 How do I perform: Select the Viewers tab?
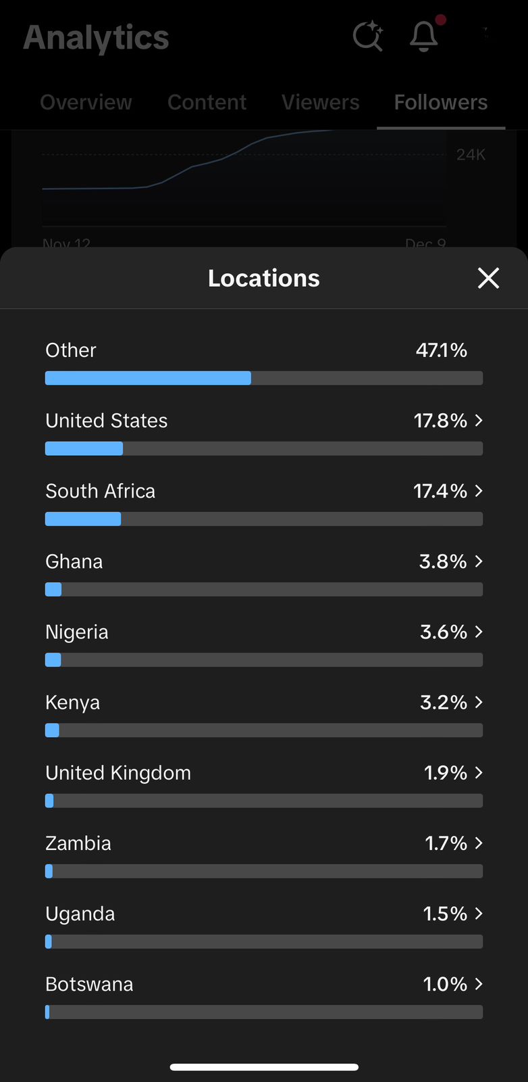pyautogui.click(x=320, y=102)
